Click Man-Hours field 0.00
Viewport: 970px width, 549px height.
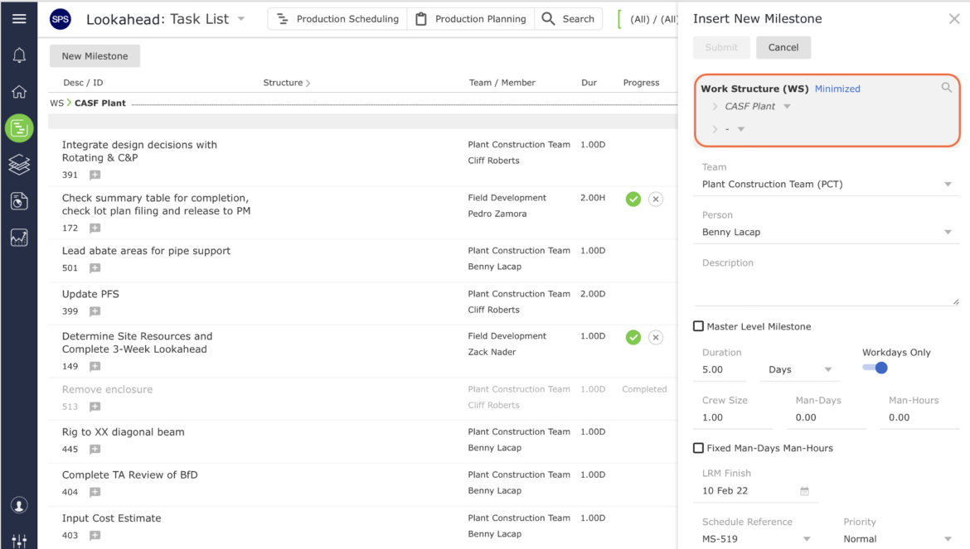click(x=920, y=417)
